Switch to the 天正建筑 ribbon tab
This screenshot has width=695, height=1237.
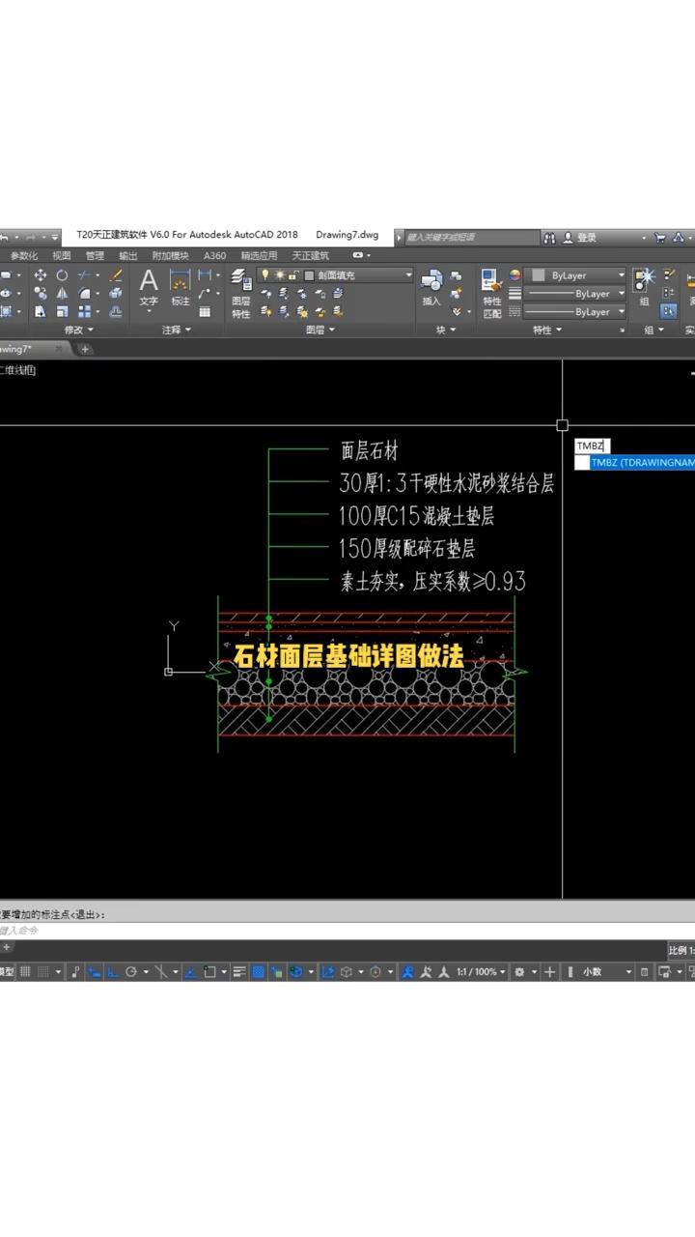[x=310, y=256]
